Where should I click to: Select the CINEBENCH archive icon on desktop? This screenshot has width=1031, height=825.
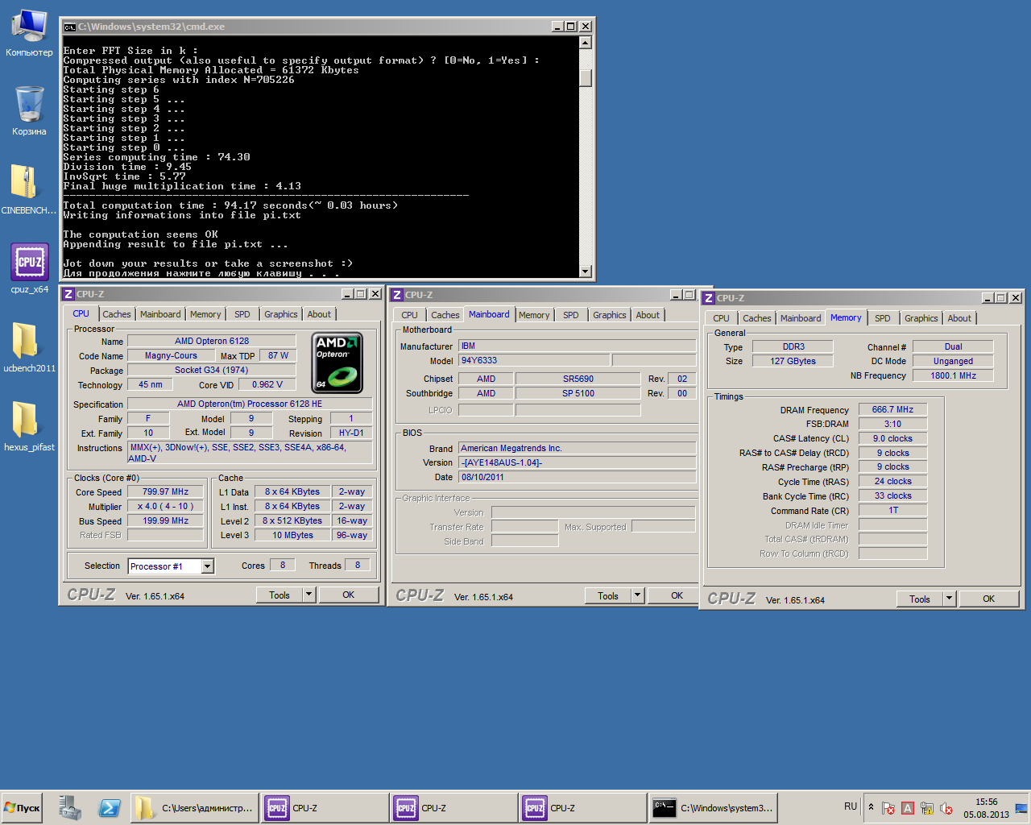click(x=29, y=189)
